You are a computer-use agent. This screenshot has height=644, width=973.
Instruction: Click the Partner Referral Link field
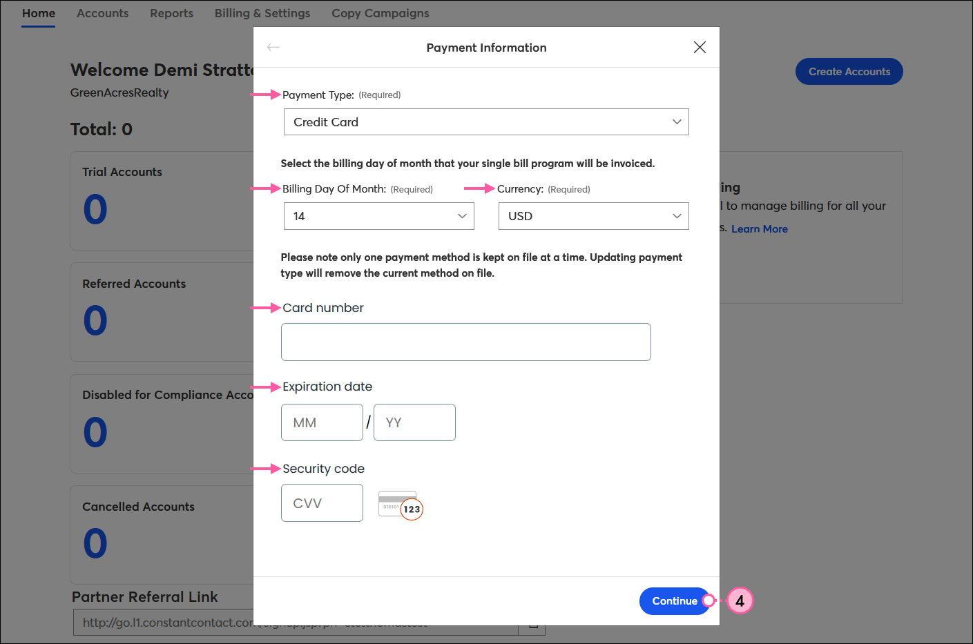296,623
